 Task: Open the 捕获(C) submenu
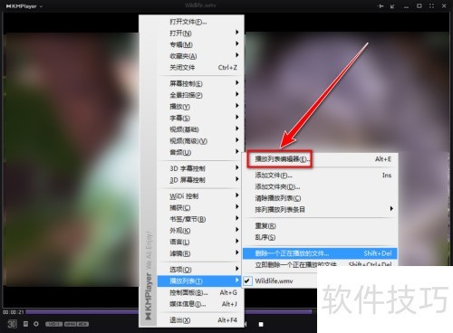click(x=199, y=207)
